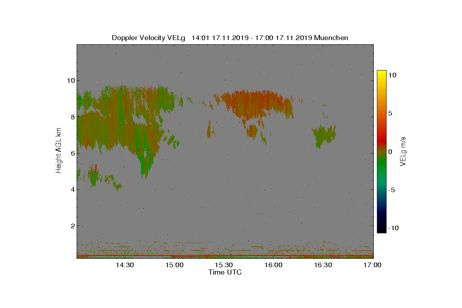Click the 14:30 time tick label
This screenshot has height=308, width=462.
click(x=125, y=265)
